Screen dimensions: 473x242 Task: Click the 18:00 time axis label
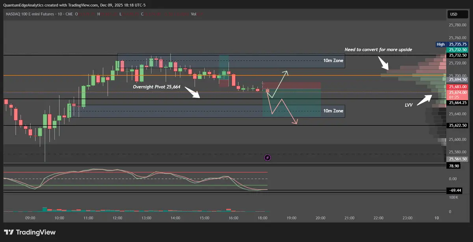pyautogui.click(x=263, y=218)
